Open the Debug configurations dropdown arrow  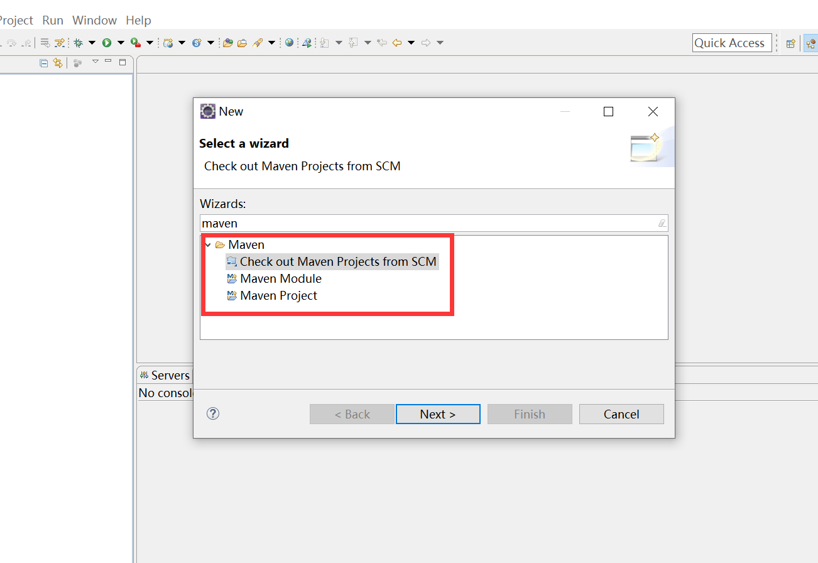tap(92, 43)
